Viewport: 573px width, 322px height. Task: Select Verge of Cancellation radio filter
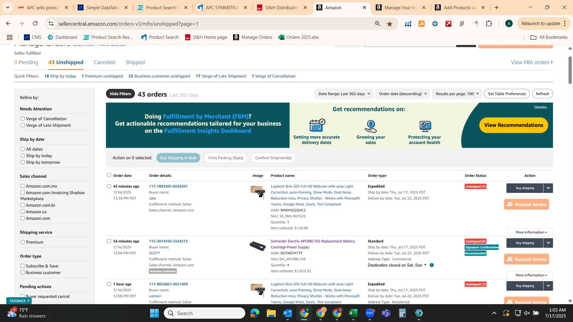[x=23, y=119]
